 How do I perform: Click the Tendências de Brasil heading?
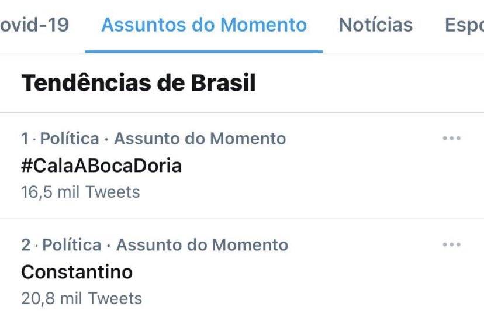coord(139,83)
